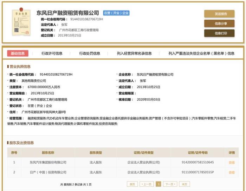Click the 在营(开业)企业 status badge
Viewport: 246px width, 191px height.
[x=116, y=13]
